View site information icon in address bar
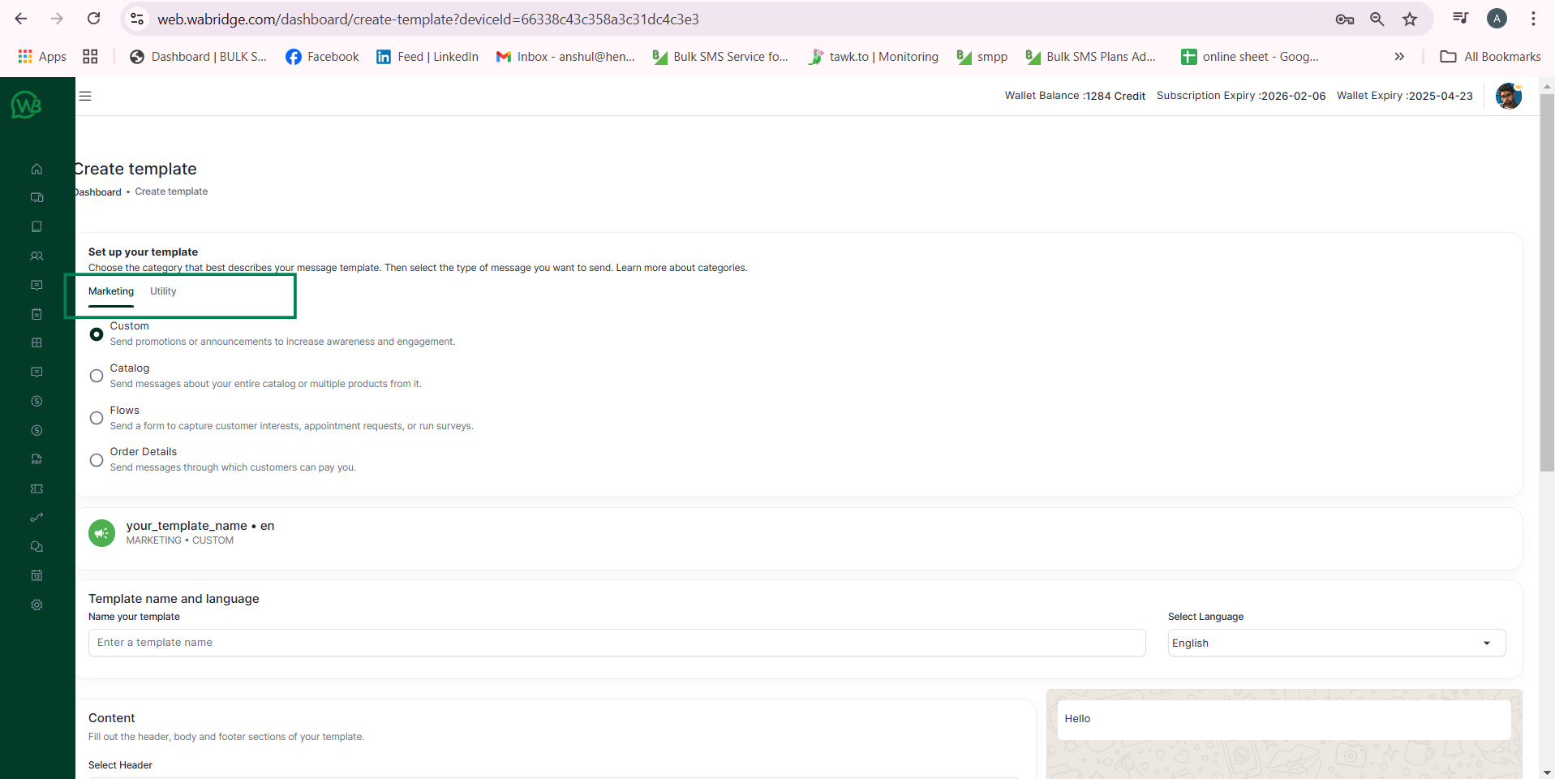 click(137, 19)
